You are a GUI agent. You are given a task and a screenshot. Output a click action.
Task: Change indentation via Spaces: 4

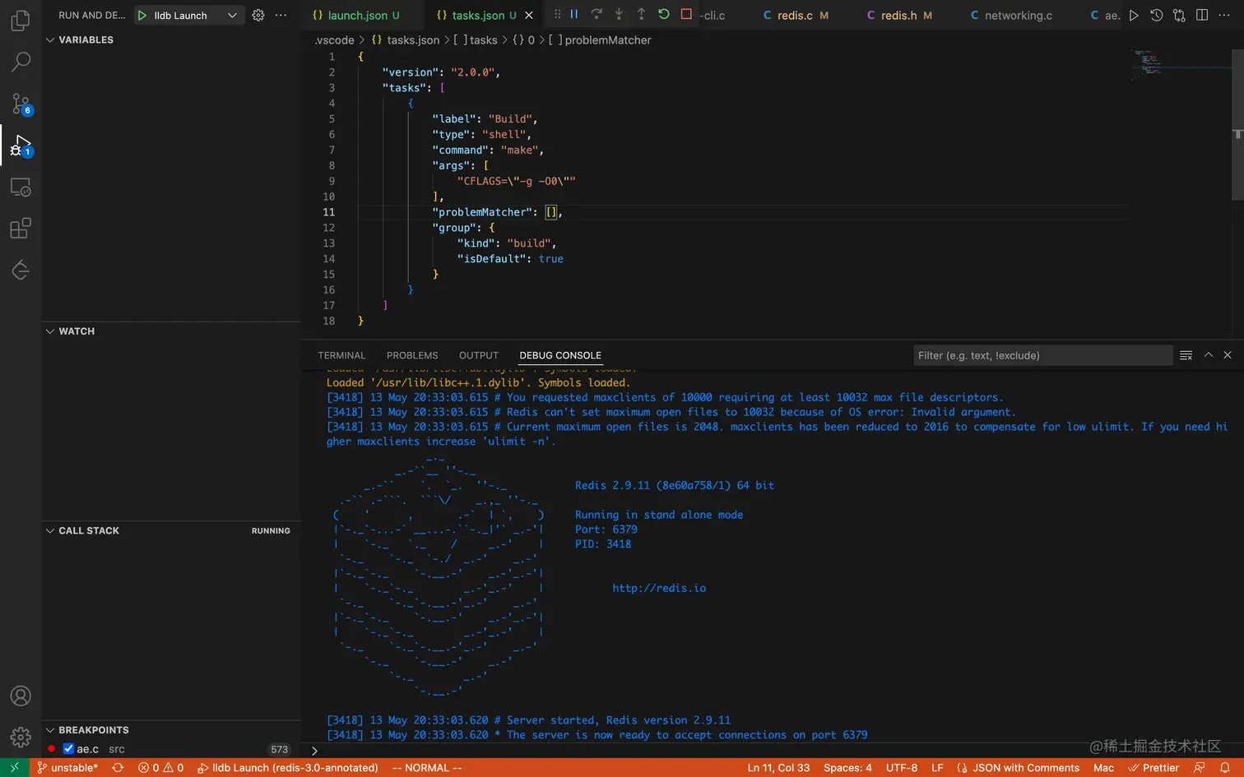[x=847, y=768]
